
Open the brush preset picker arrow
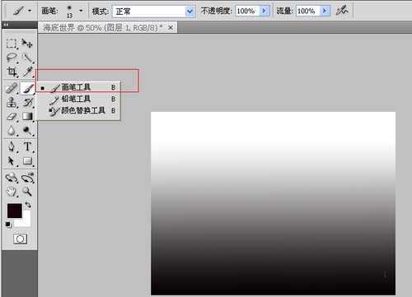[81, 11]
